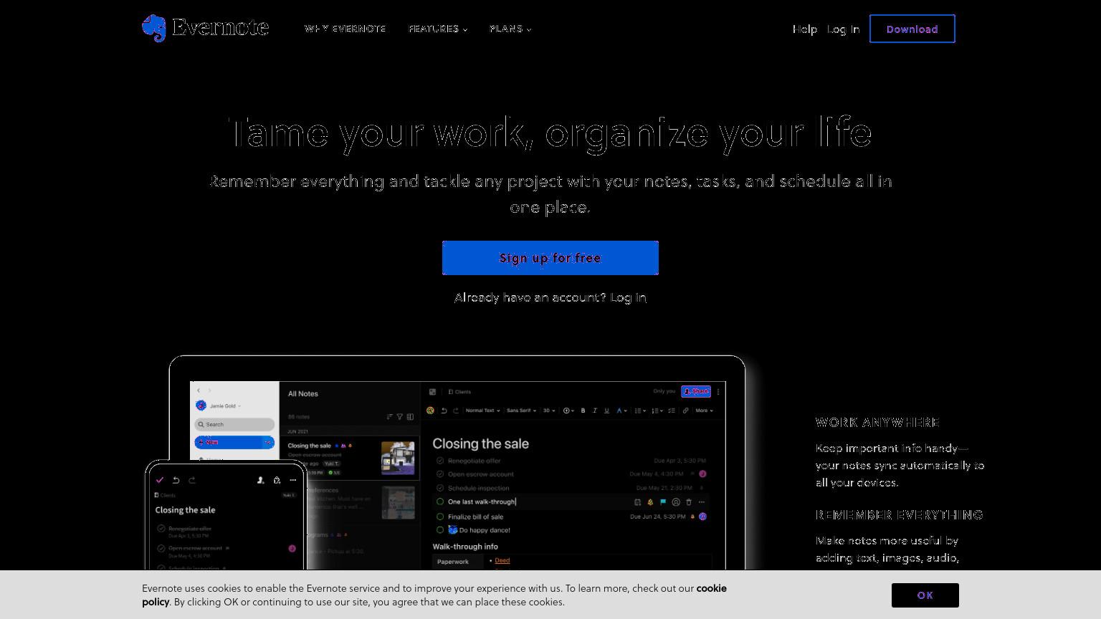Open the house thumbnail on Closing the sale note

pyautogui.click(x=398, y=458)
